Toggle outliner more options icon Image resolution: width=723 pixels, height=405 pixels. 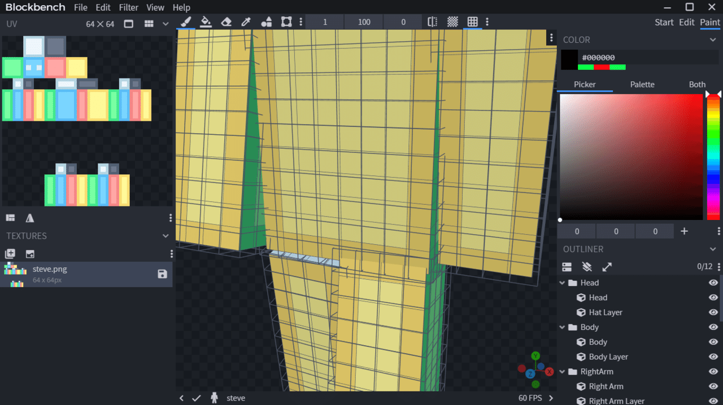pos(587,267)
